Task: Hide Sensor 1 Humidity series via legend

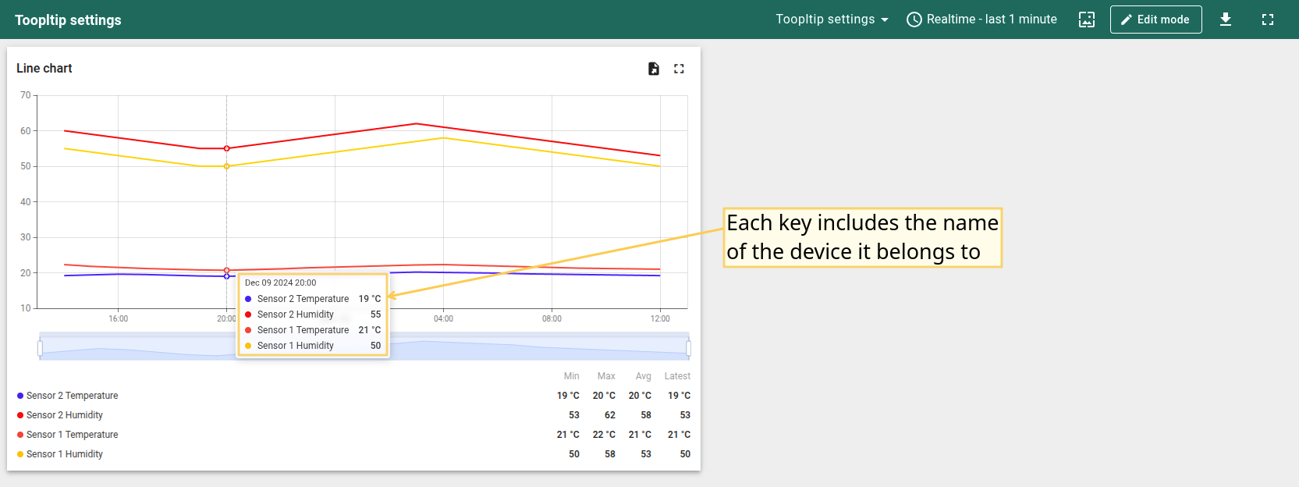Action: click(x=64, y=454)
